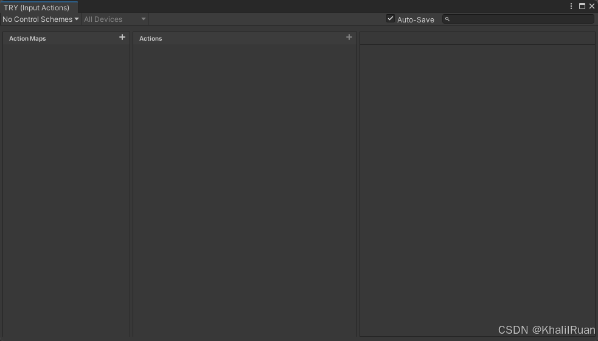This screenshot has width=598, height=341.
Task: Focus the search input field
Action: point(518,19)
